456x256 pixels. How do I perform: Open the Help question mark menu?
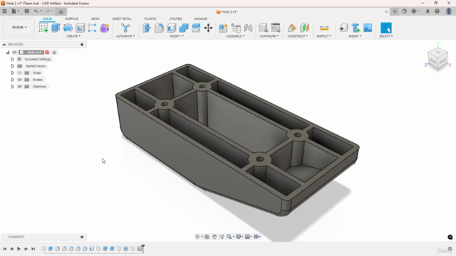point(437,11)
